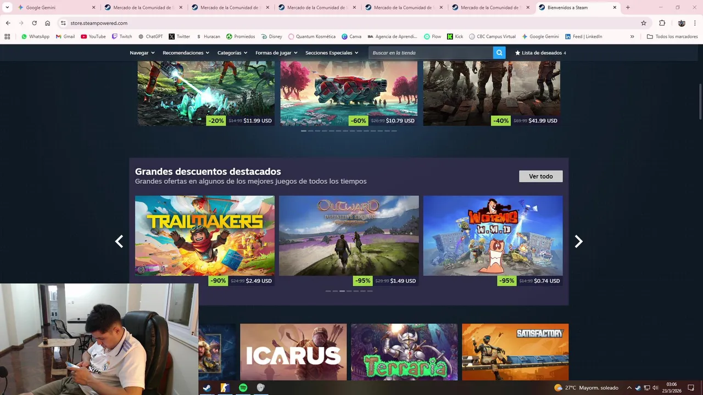
Task: Click the blue search magnifier button
Action: pos(499,53)
